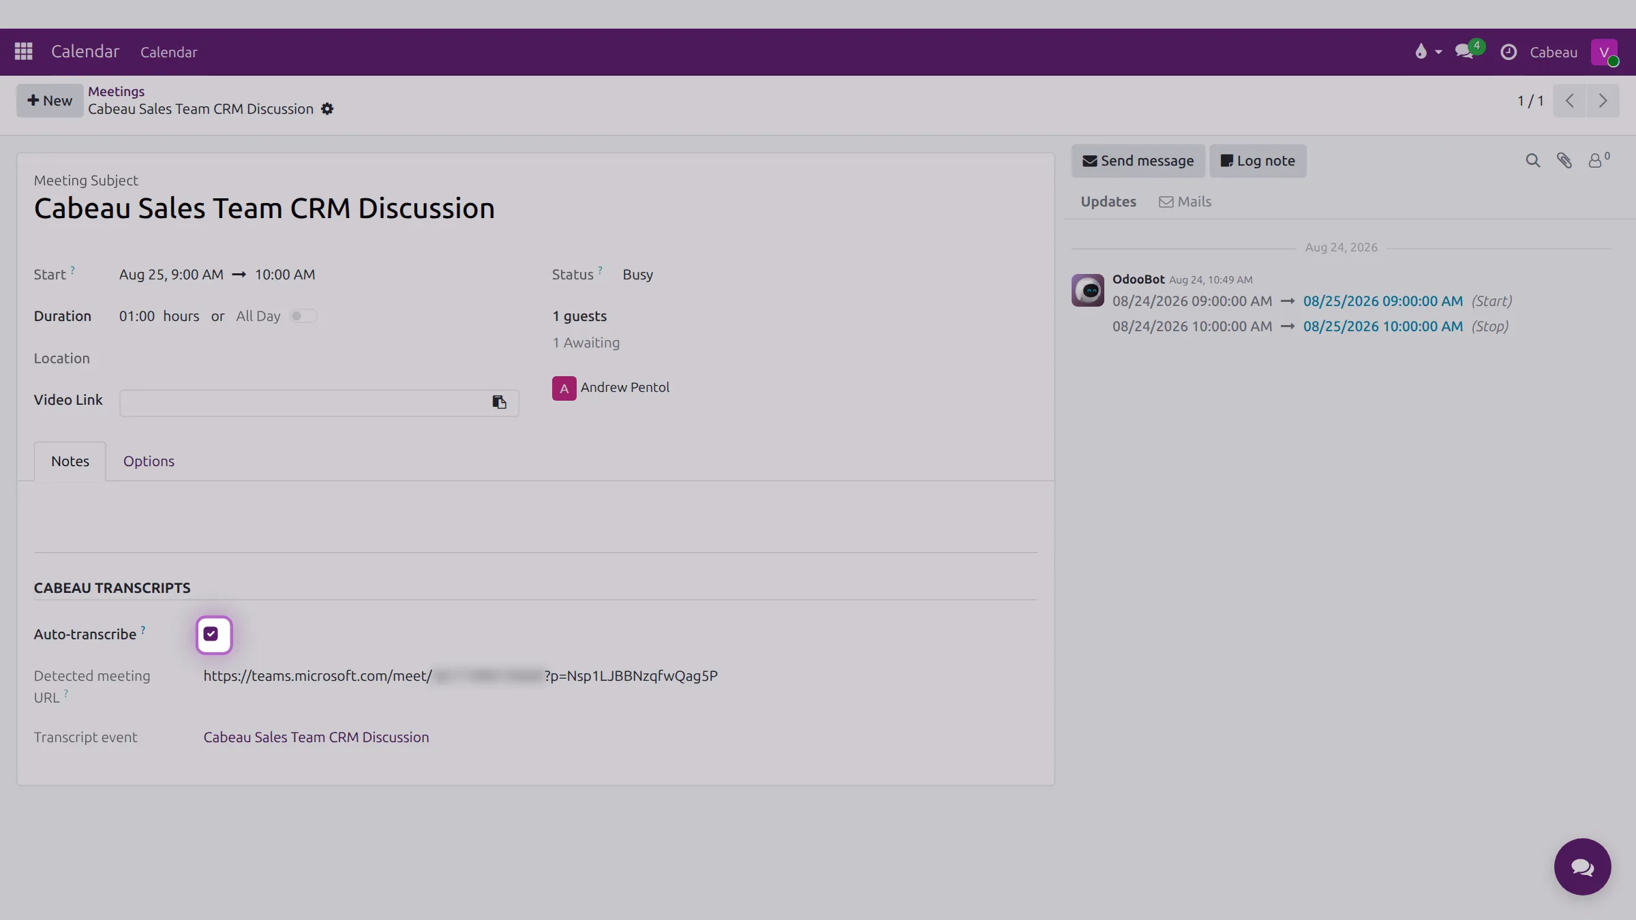Uncheck the Auto-transcribe checkbox

[x=211, y=634]
